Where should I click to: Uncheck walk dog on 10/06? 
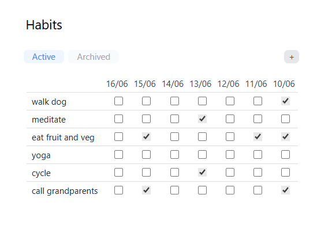tap(285, 101)
